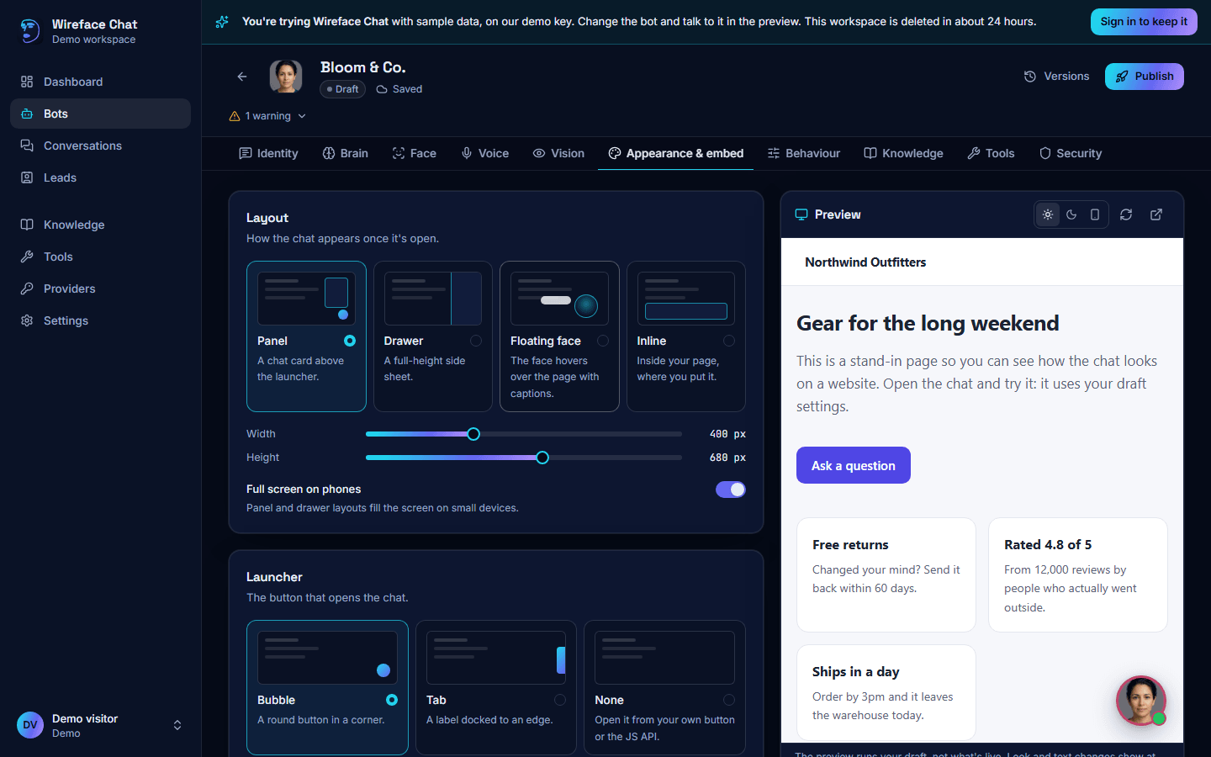Open Conversations from the sidebar
Image resolution: width=1211 pixels, height=757 pixels.
click(x=100, y=146)
